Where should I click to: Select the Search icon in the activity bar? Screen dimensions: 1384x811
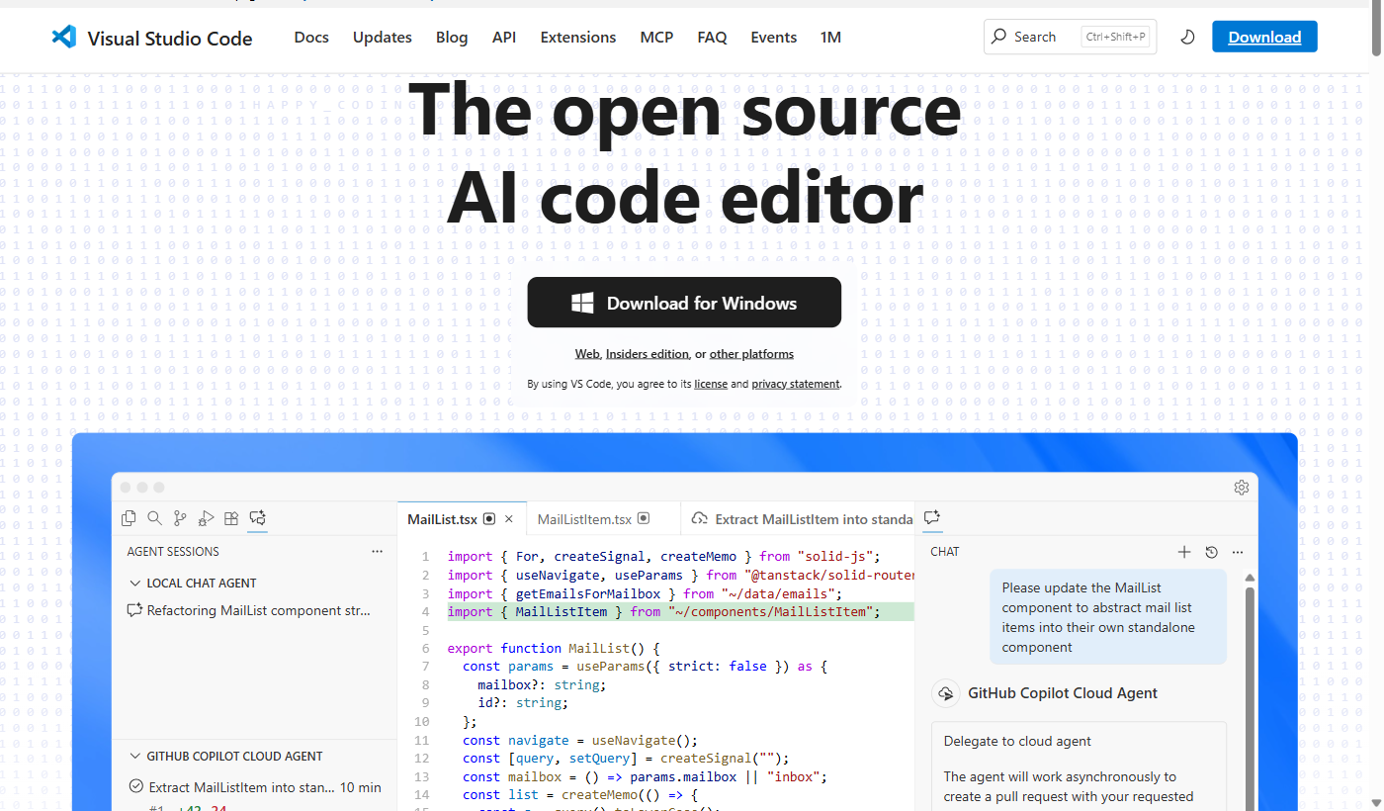point(154,517)
